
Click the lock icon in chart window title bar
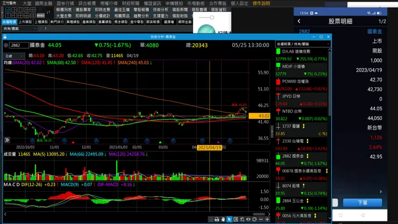coord(5,37)
